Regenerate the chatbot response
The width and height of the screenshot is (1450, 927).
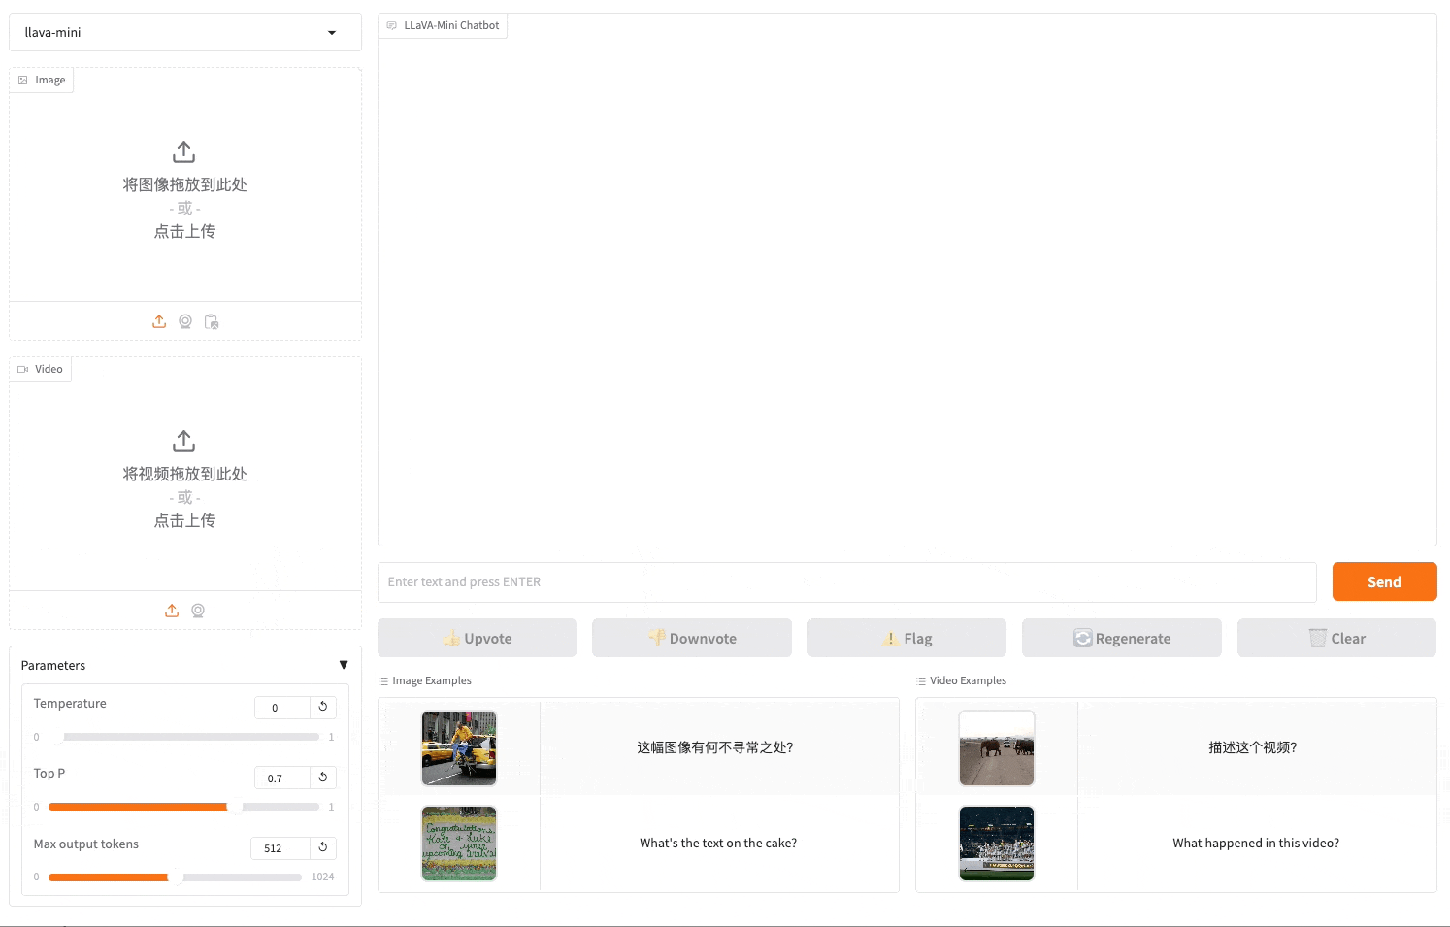[x=1121, y=638]
